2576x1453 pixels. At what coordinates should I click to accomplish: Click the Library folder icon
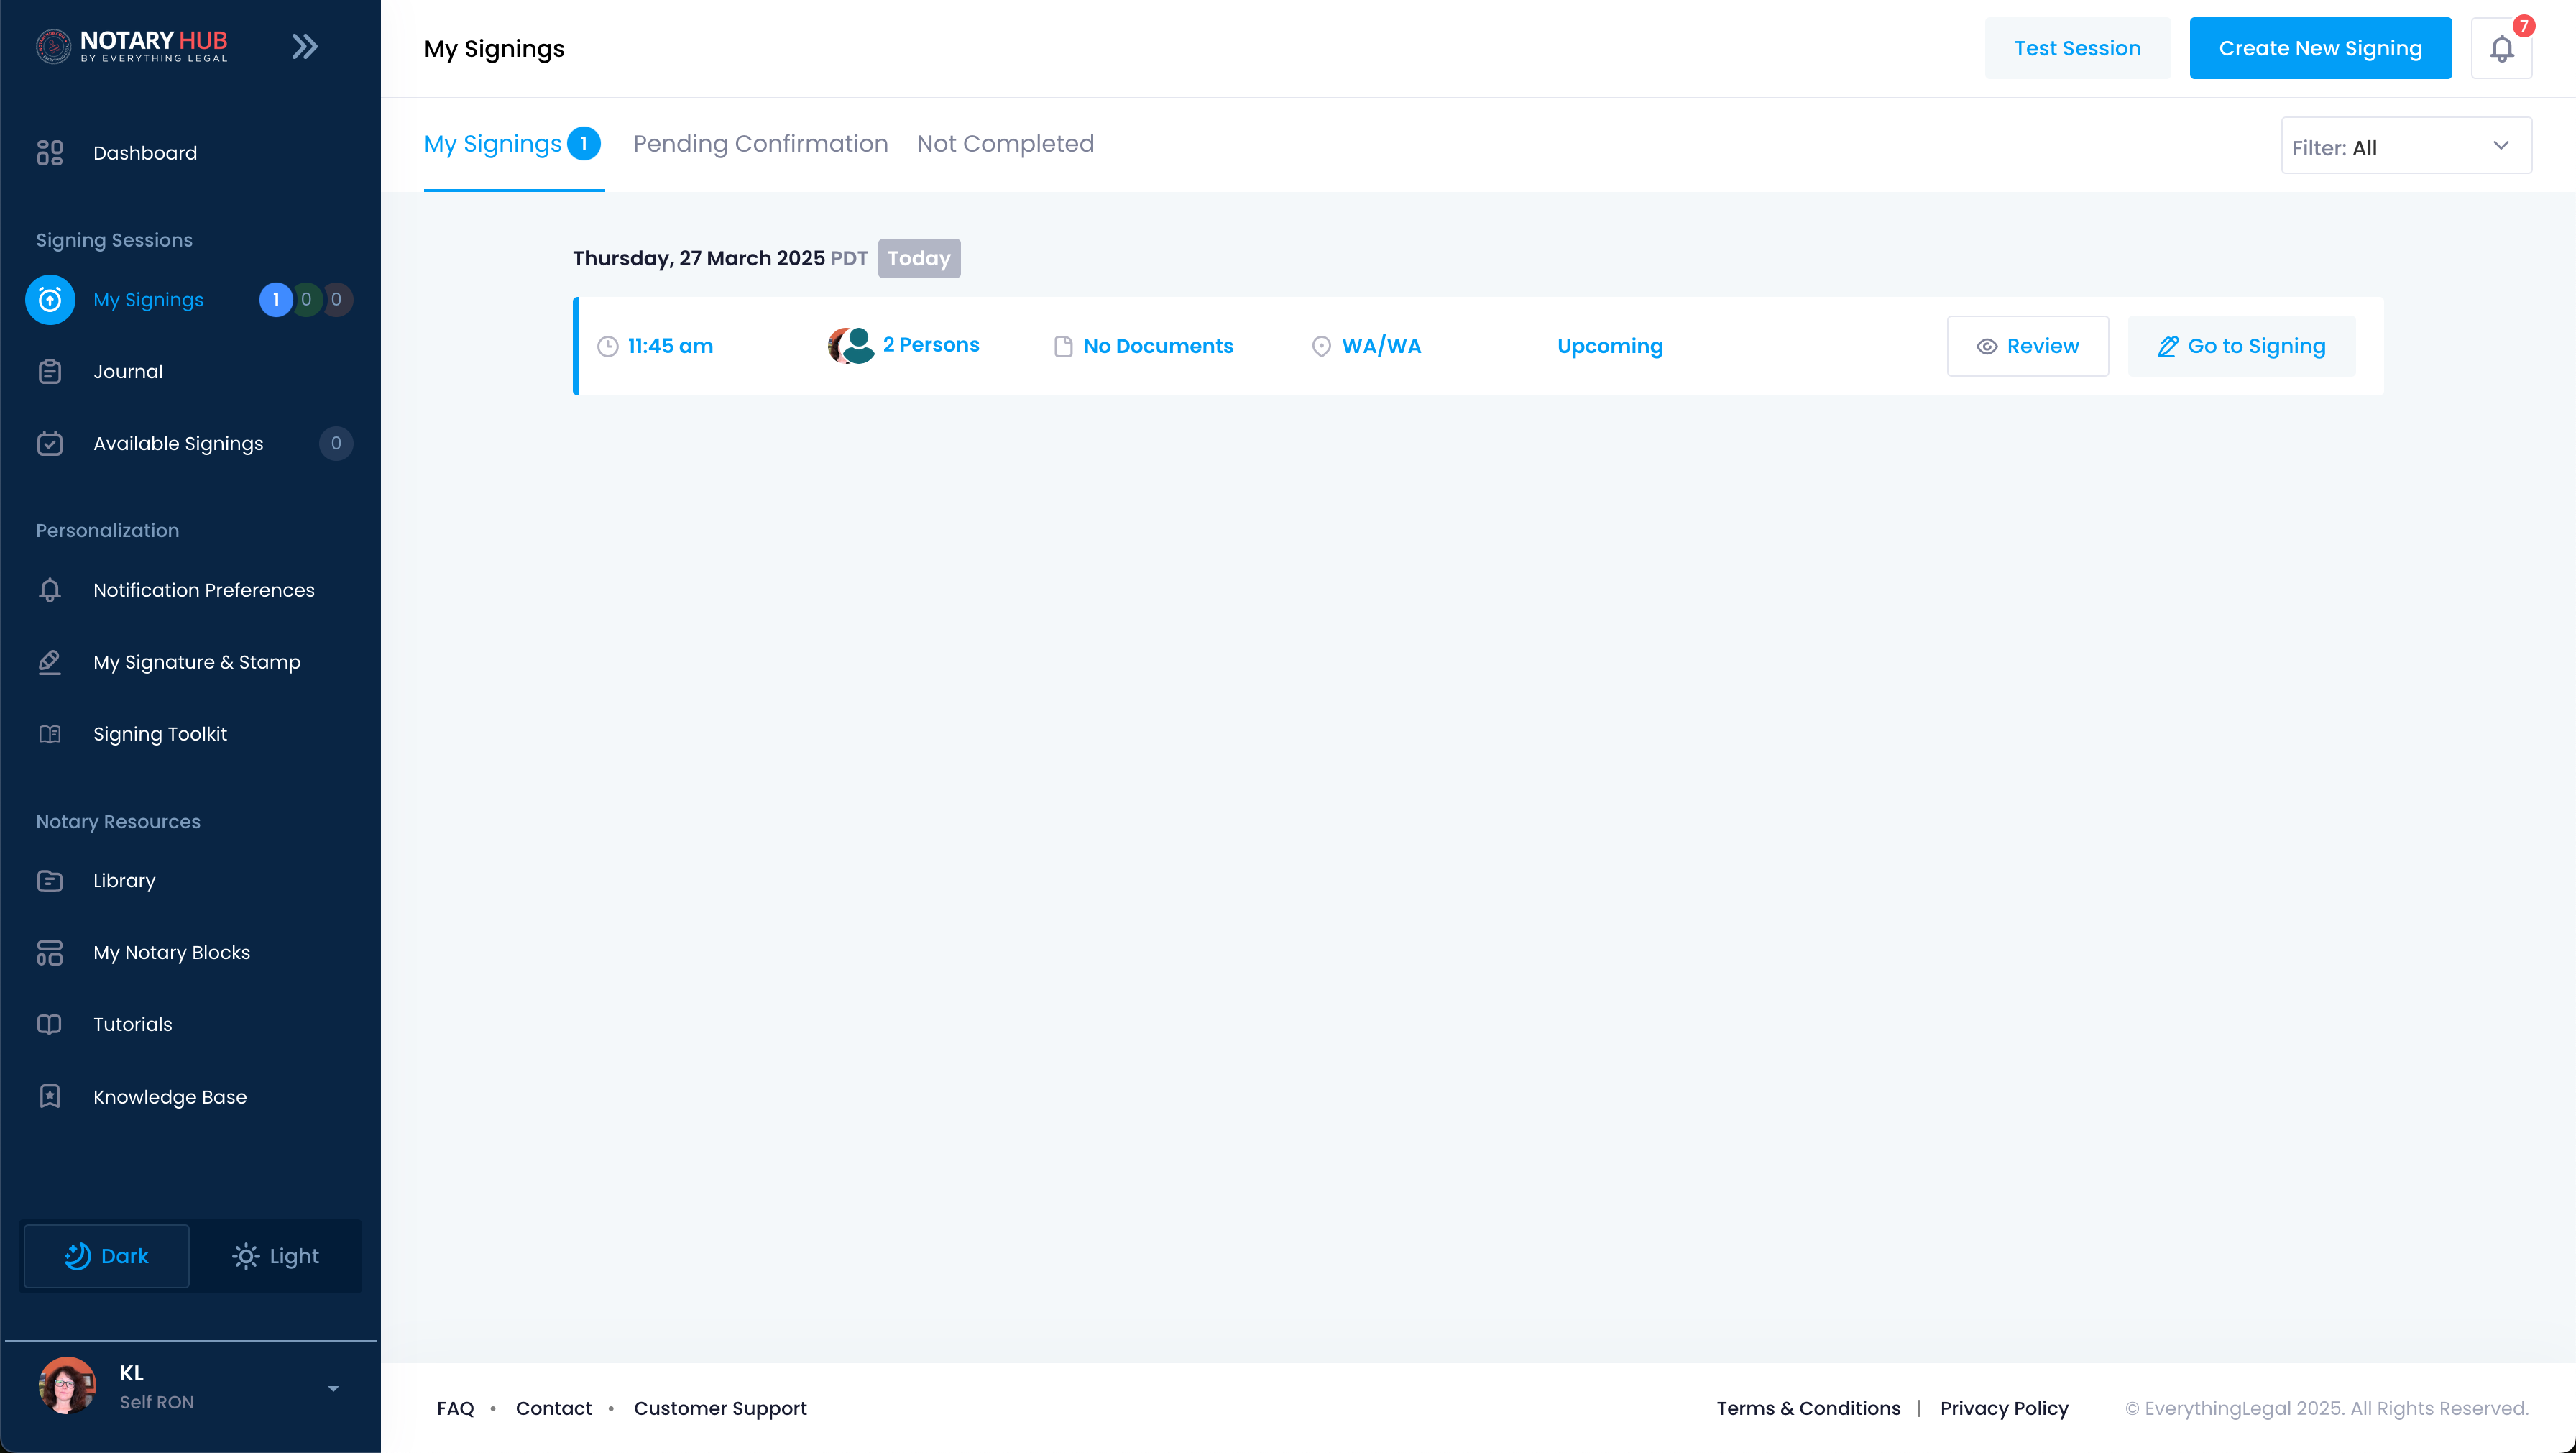[x=50, y=881]
